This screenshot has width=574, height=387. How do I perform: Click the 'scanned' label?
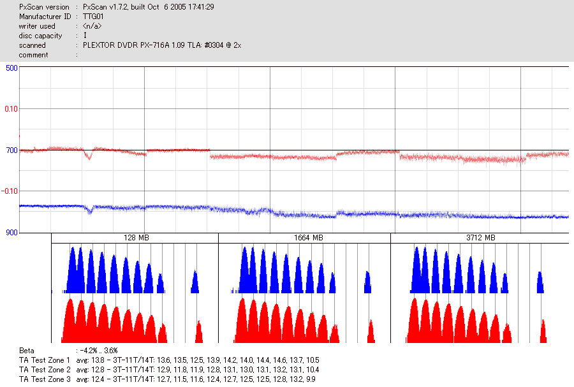pyautogui.click(x=33, y=45)
